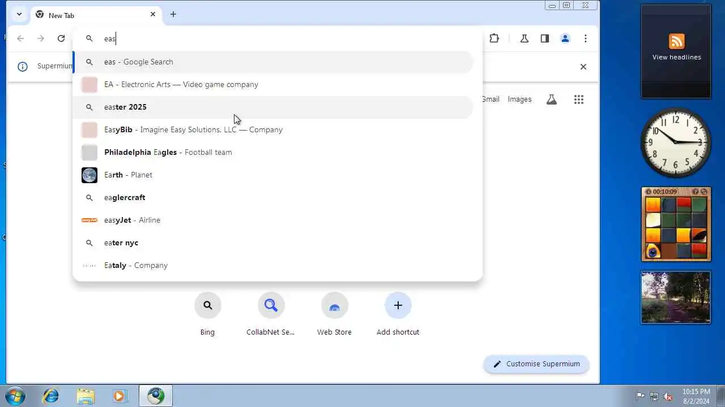Click View headlines in the feed gadget
The image size is (725, 407).
pos(676,57)
